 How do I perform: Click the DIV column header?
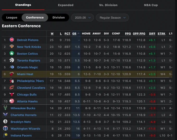pyautogui.click(x=106, y=34)
